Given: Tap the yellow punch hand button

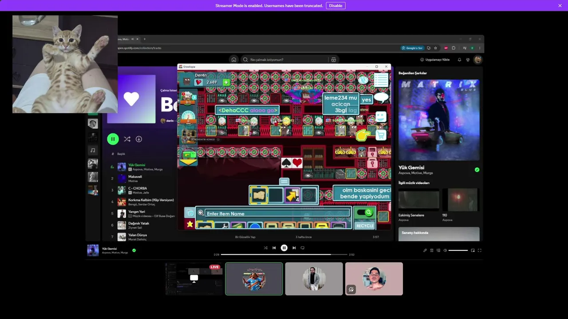Looking at the screenshot, I should pyautogui.click(x=363, y=135).
